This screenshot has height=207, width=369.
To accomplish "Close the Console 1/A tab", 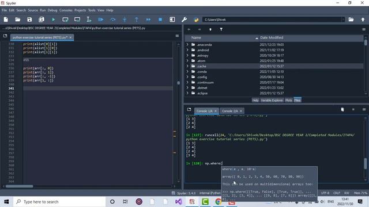I will 216,111.
